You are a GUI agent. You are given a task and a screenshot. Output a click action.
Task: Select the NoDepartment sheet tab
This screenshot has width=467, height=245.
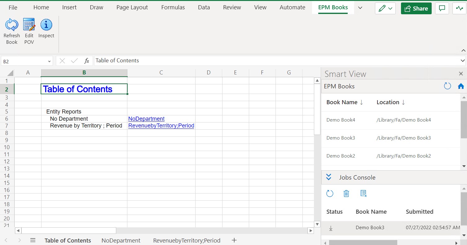tap(121, 240)
